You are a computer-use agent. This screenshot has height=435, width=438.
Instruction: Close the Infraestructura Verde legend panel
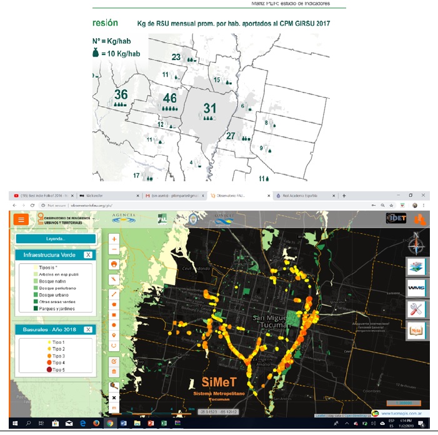(88, 255)
